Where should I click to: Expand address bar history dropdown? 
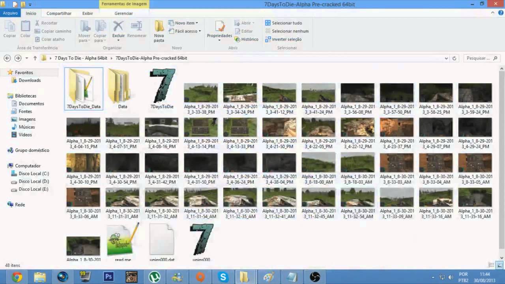coord(446,58)
